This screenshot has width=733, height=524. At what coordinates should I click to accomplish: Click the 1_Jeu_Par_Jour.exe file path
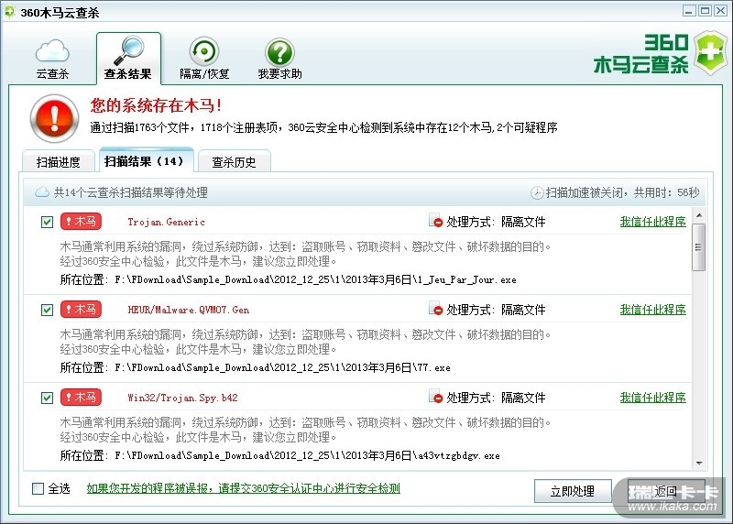315,280
